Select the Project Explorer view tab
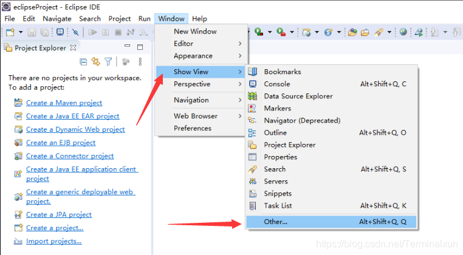Viewport: 463px width, 255px height. (x=40, y=48)
